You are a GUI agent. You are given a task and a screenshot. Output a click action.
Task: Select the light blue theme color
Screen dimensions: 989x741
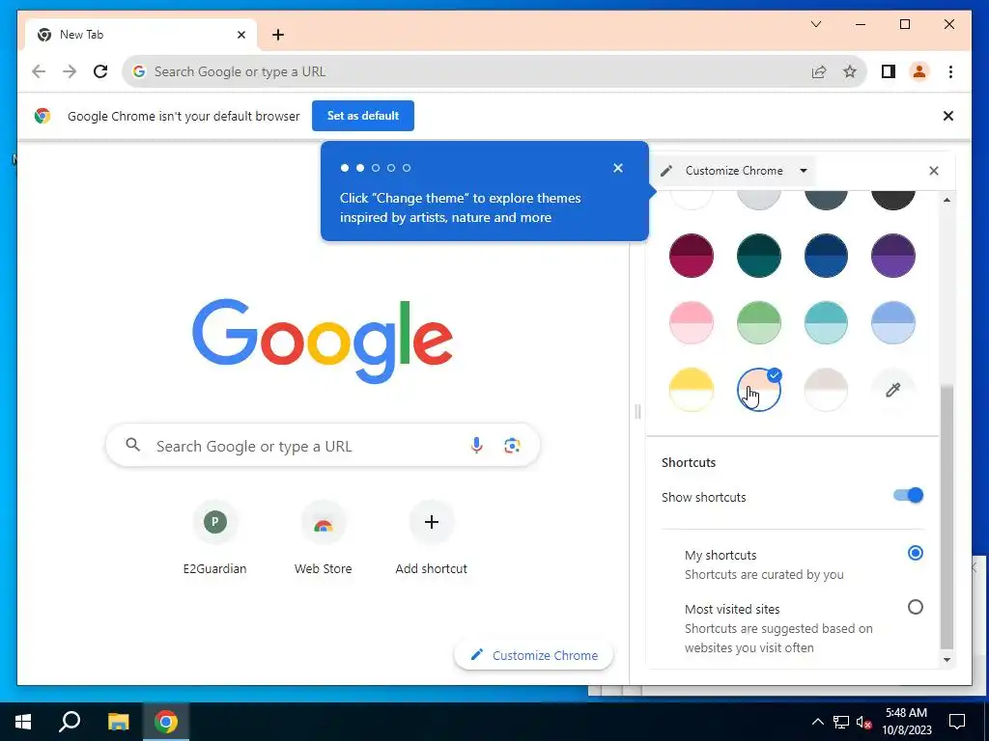click(893, 322)
